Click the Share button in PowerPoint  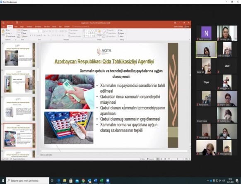pyautogui.click(x=187, y=26)
